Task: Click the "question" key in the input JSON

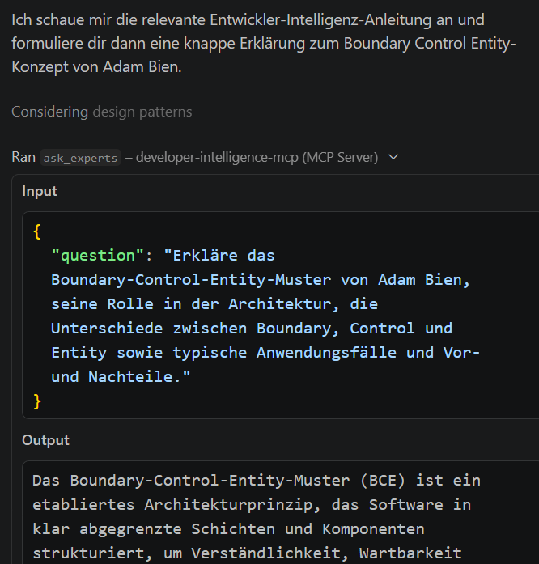Action: (97, 256)
